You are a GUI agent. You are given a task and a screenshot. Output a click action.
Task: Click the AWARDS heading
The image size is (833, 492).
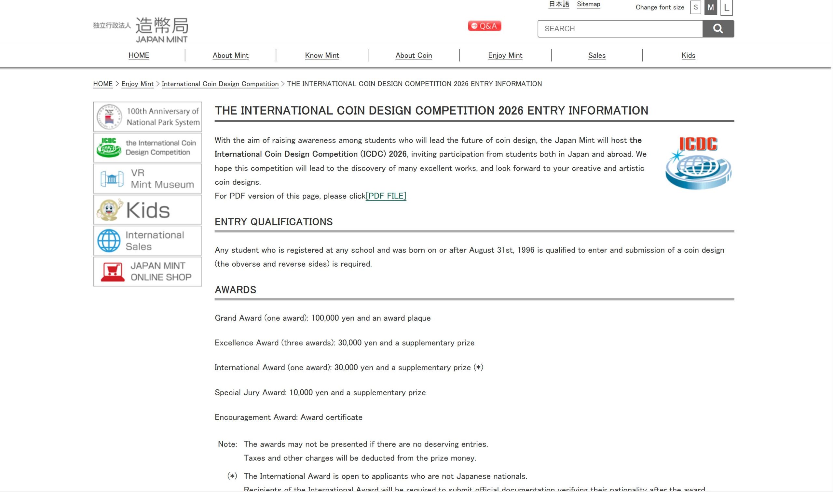point(236,290)
